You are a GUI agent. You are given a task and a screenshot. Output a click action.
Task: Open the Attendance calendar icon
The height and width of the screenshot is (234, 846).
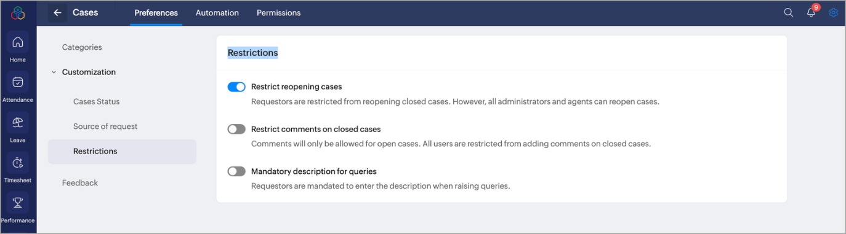[18, 82]
